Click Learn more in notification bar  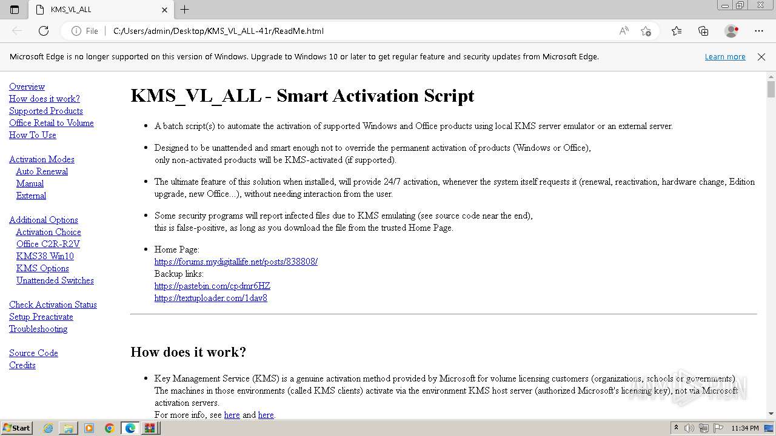(x=725, y=57)
